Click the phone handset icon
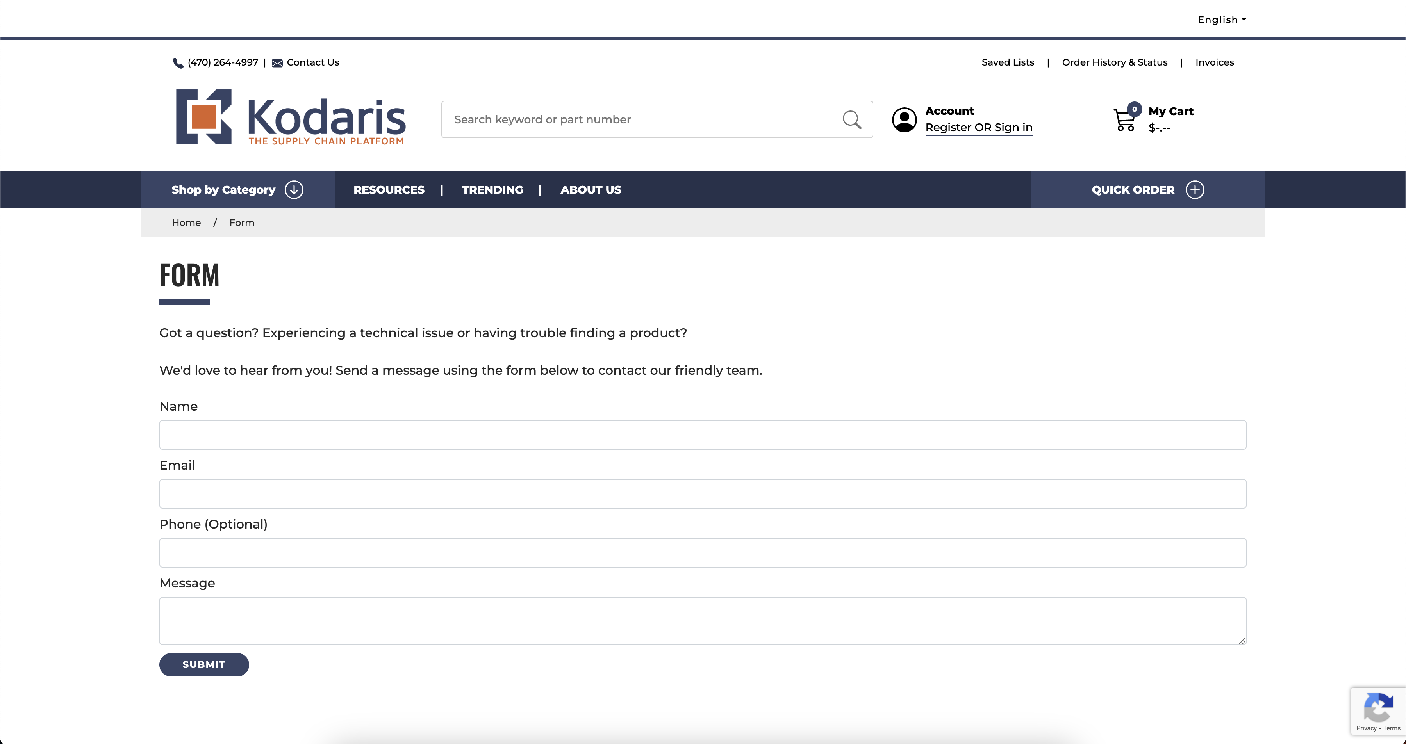This screenshot has width=1406, height=744. click(x=177, y=63)
